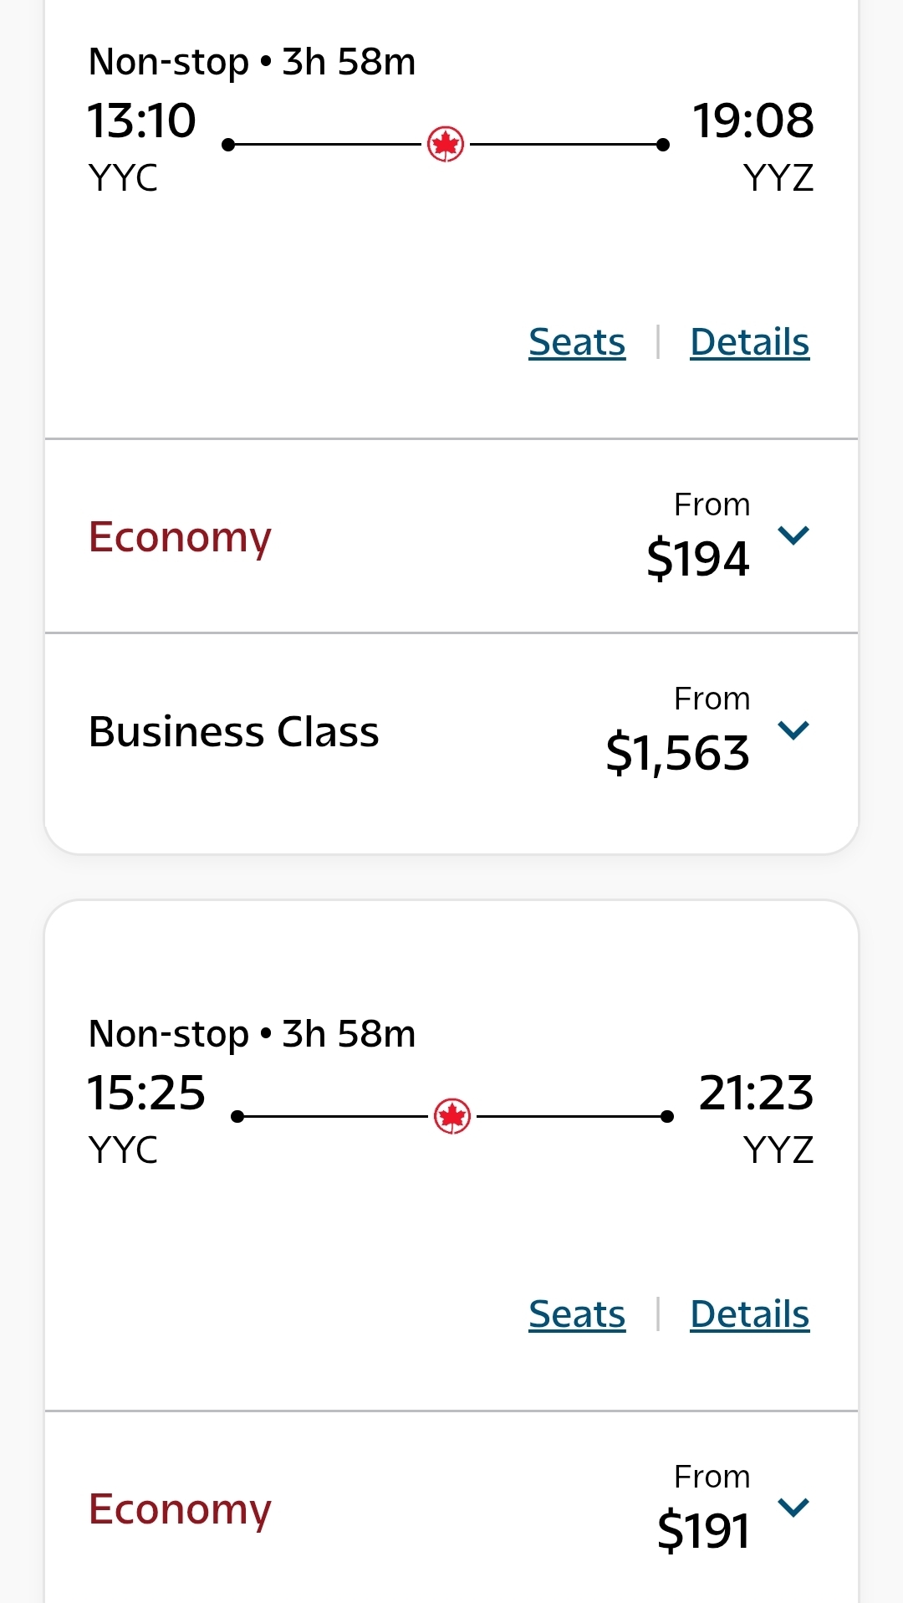Tap Air Canada logo on 13:10 flight
Image resolution: width=903 pixels, height=1603 pixels.
446,145
